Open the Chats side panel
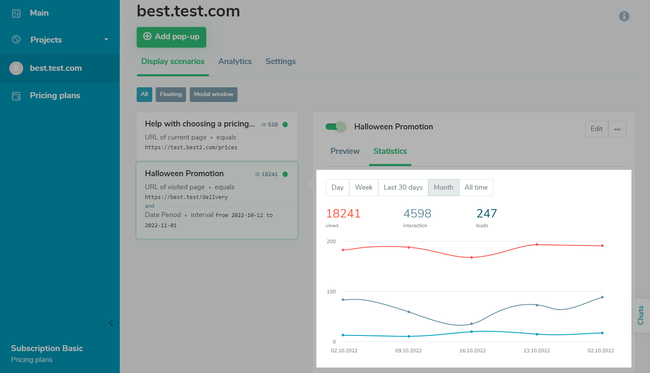 (641, 315)
